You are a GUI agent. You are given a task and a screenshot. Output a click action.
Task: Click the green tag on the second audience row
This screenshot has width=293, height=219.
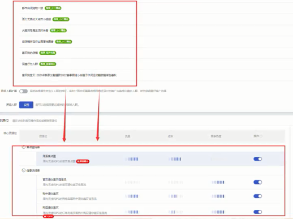(61, 19)
